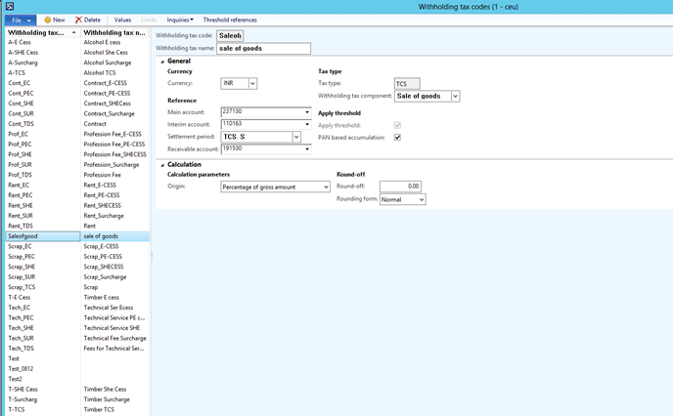Image resolution: width=673 pixels, height=416 pixels.
Task: Click the Values button
Action: [122, 20]
